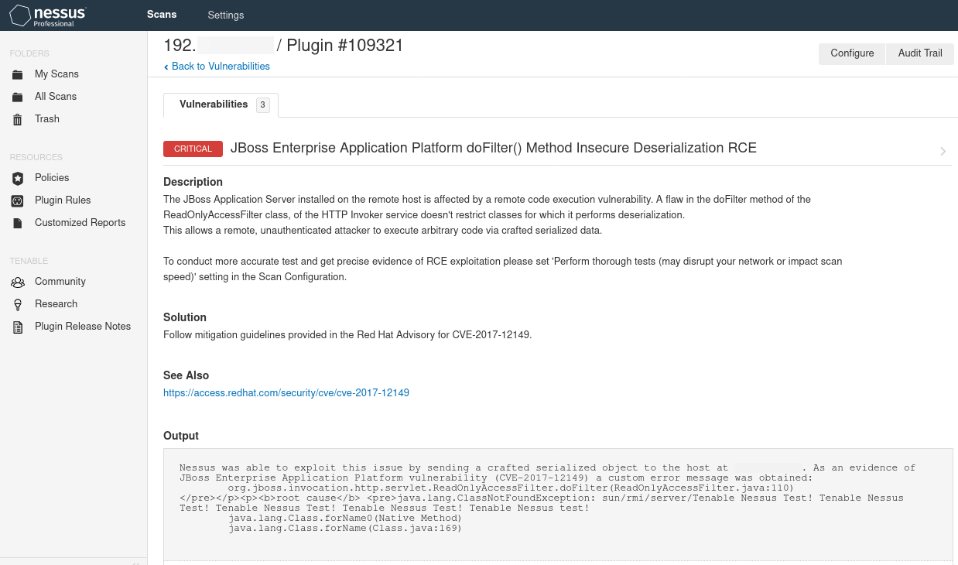Open the My Scans folder
The image size is (958, 565).
[x=57, y=74]
